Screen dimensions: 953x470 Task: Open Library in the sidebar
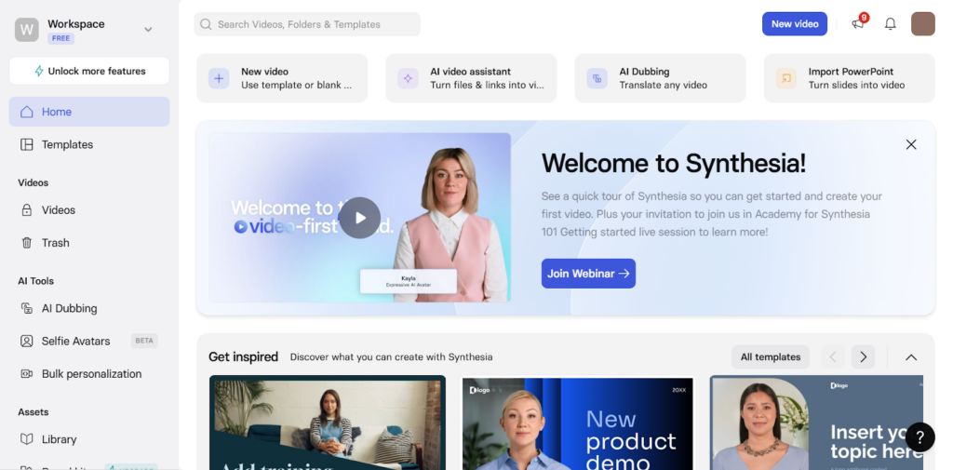pyautogui.click(x=89, y=439)
